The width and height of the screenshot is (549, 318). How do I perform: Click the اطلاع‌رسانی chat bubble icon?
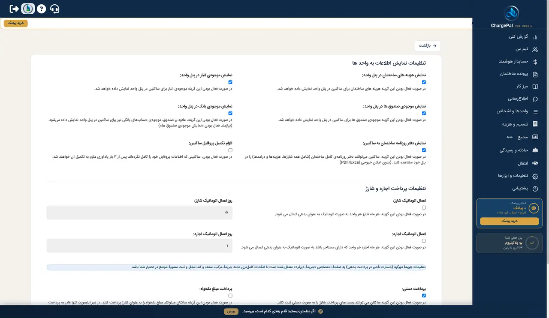535,99
